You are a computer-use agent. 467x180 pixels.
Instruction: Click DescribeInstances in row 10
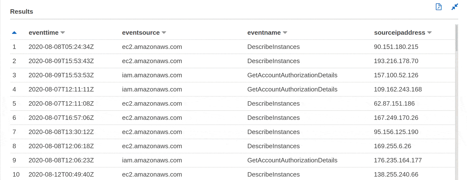[x=273, y=174]
